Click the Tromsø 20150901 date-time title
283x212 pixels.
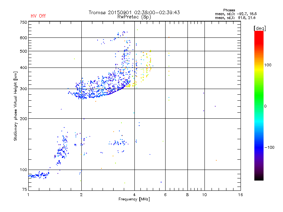[134, 12]
